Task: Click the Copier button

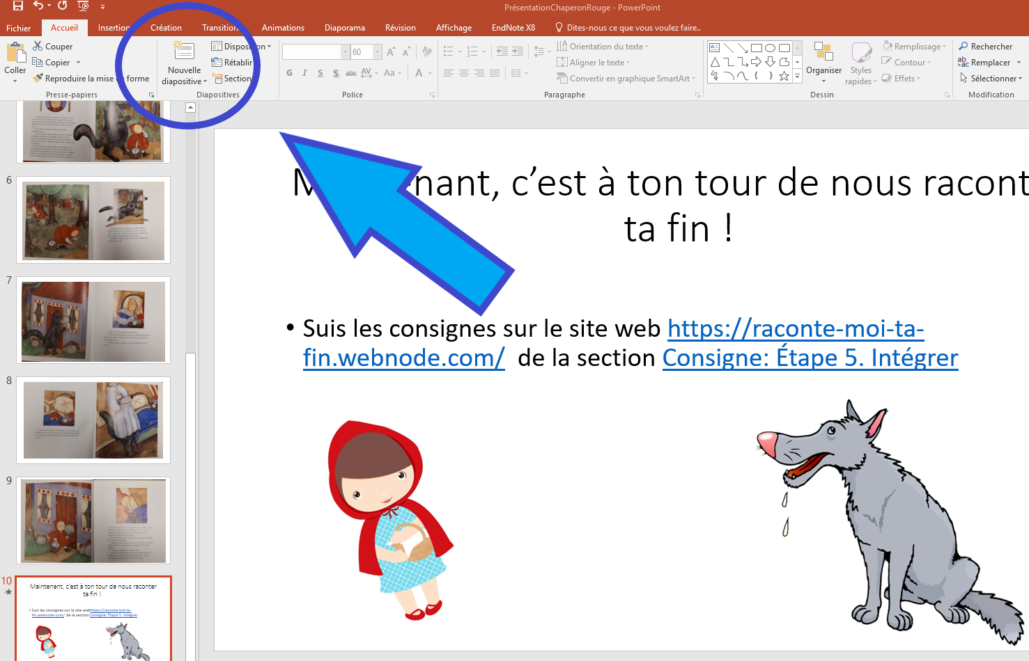Action: 52,63
